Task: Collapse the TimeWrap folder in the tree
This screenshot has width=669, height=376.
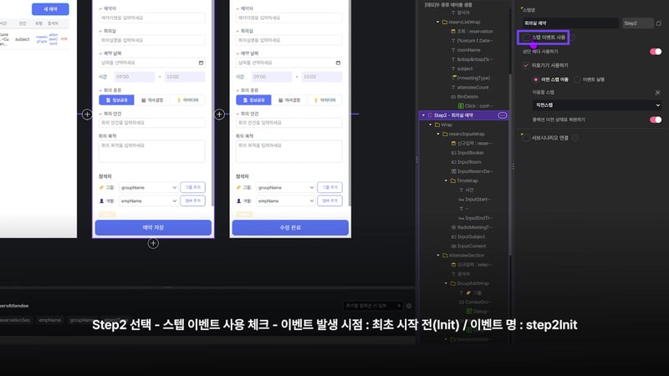Action: [x=445, y=180]
